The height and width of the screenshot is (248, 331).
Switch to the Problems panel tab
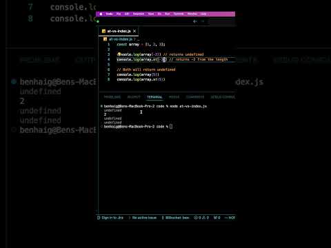112,97
